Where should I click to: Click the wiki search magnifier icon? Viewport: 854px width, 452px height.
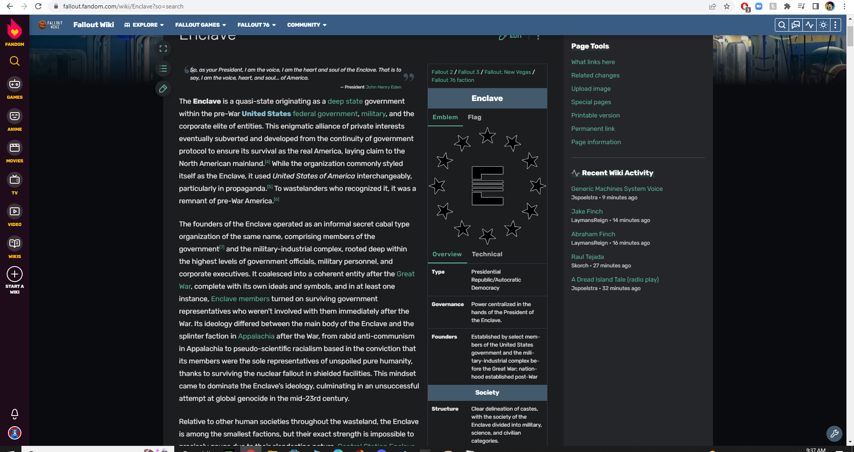pos(781,25)
